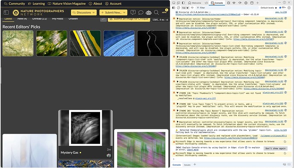This screenshot has height=168, width=294.
Task: Open the Community menu
Action: pos(14,3)
